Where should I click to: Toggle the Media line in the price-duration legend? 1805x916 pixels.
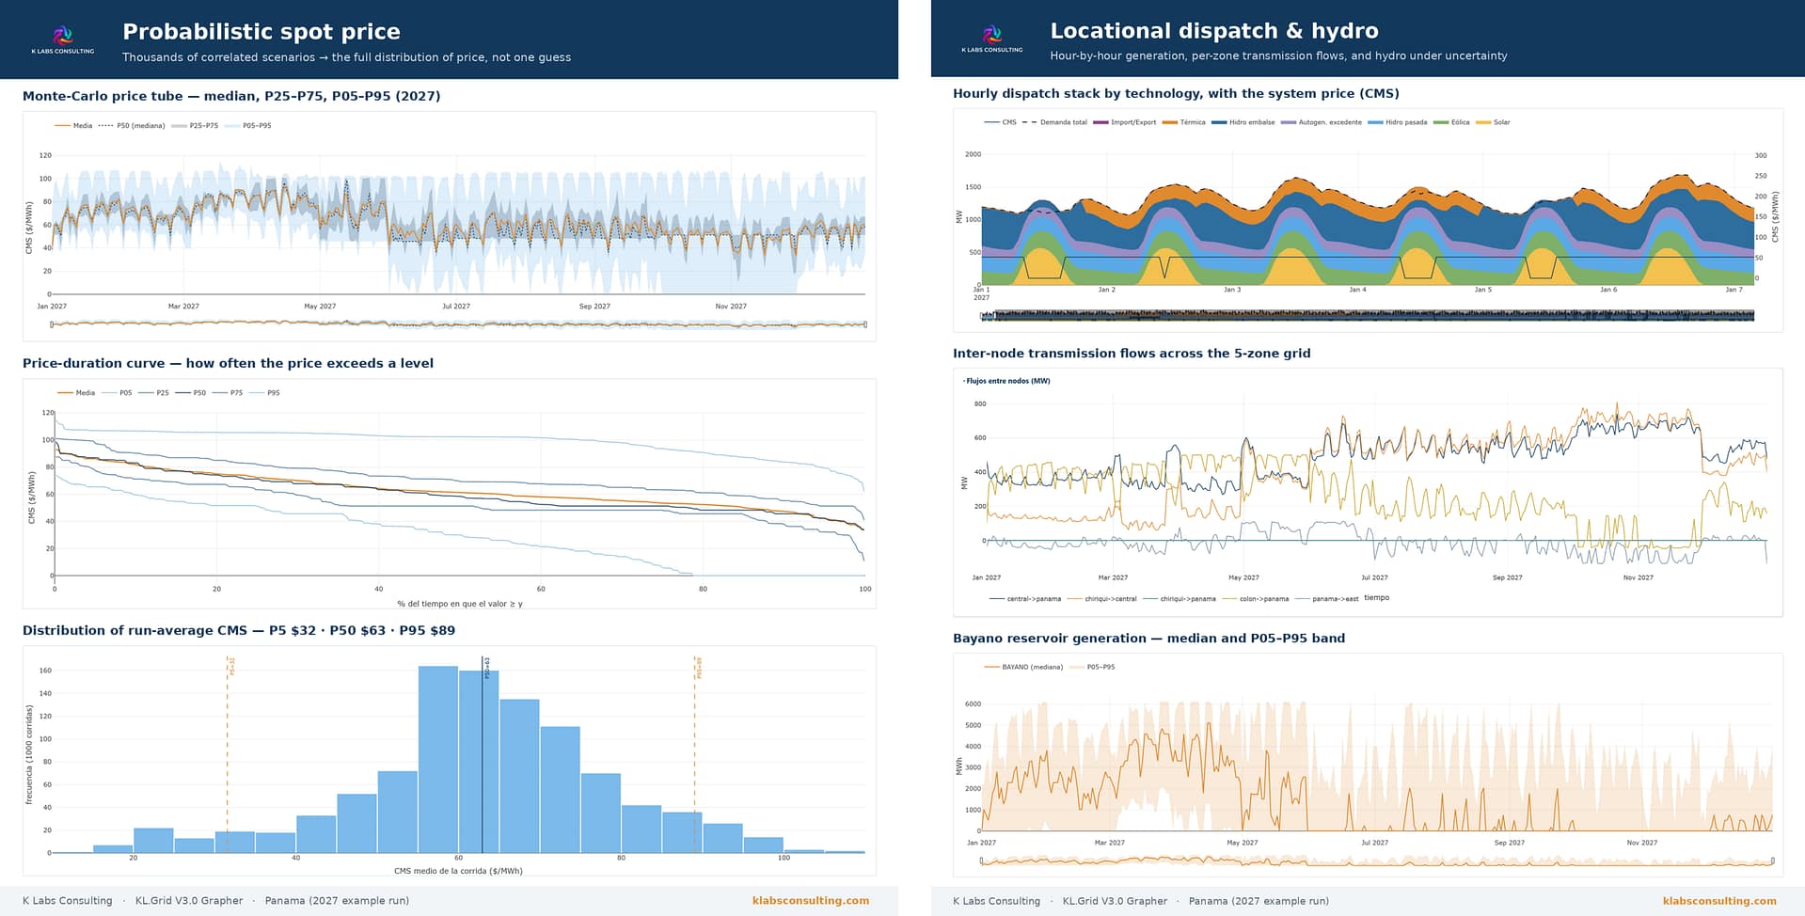(76, 393)
